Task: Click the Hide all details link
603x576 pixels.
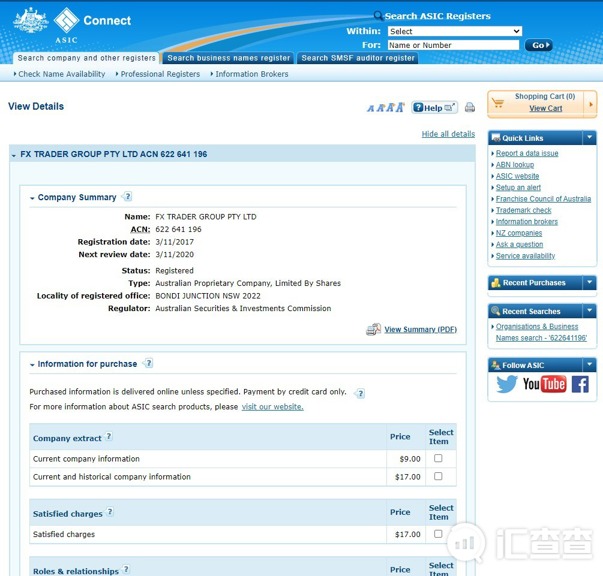Action: [448, 134]
